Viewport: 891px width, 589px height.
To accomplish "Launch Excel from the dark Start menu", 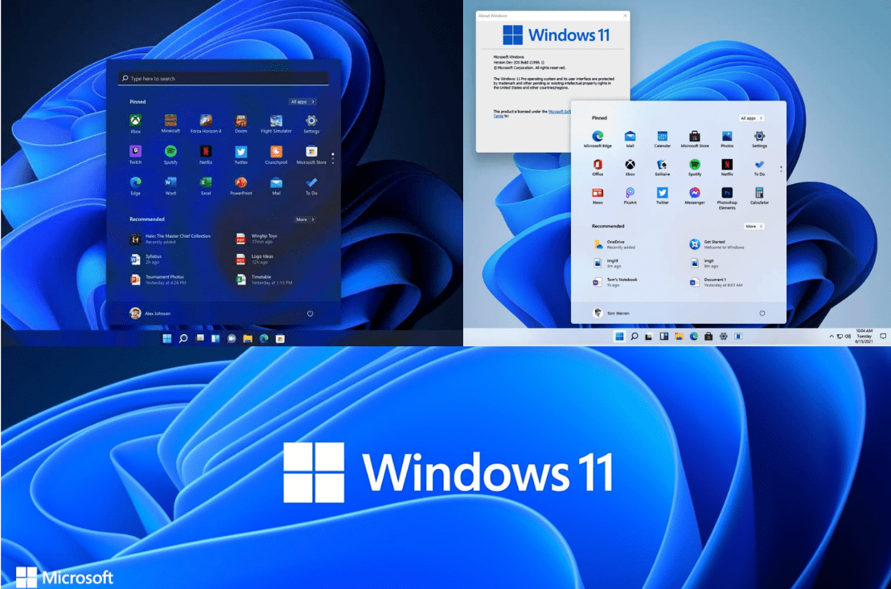I will click(x=206, y=186).
